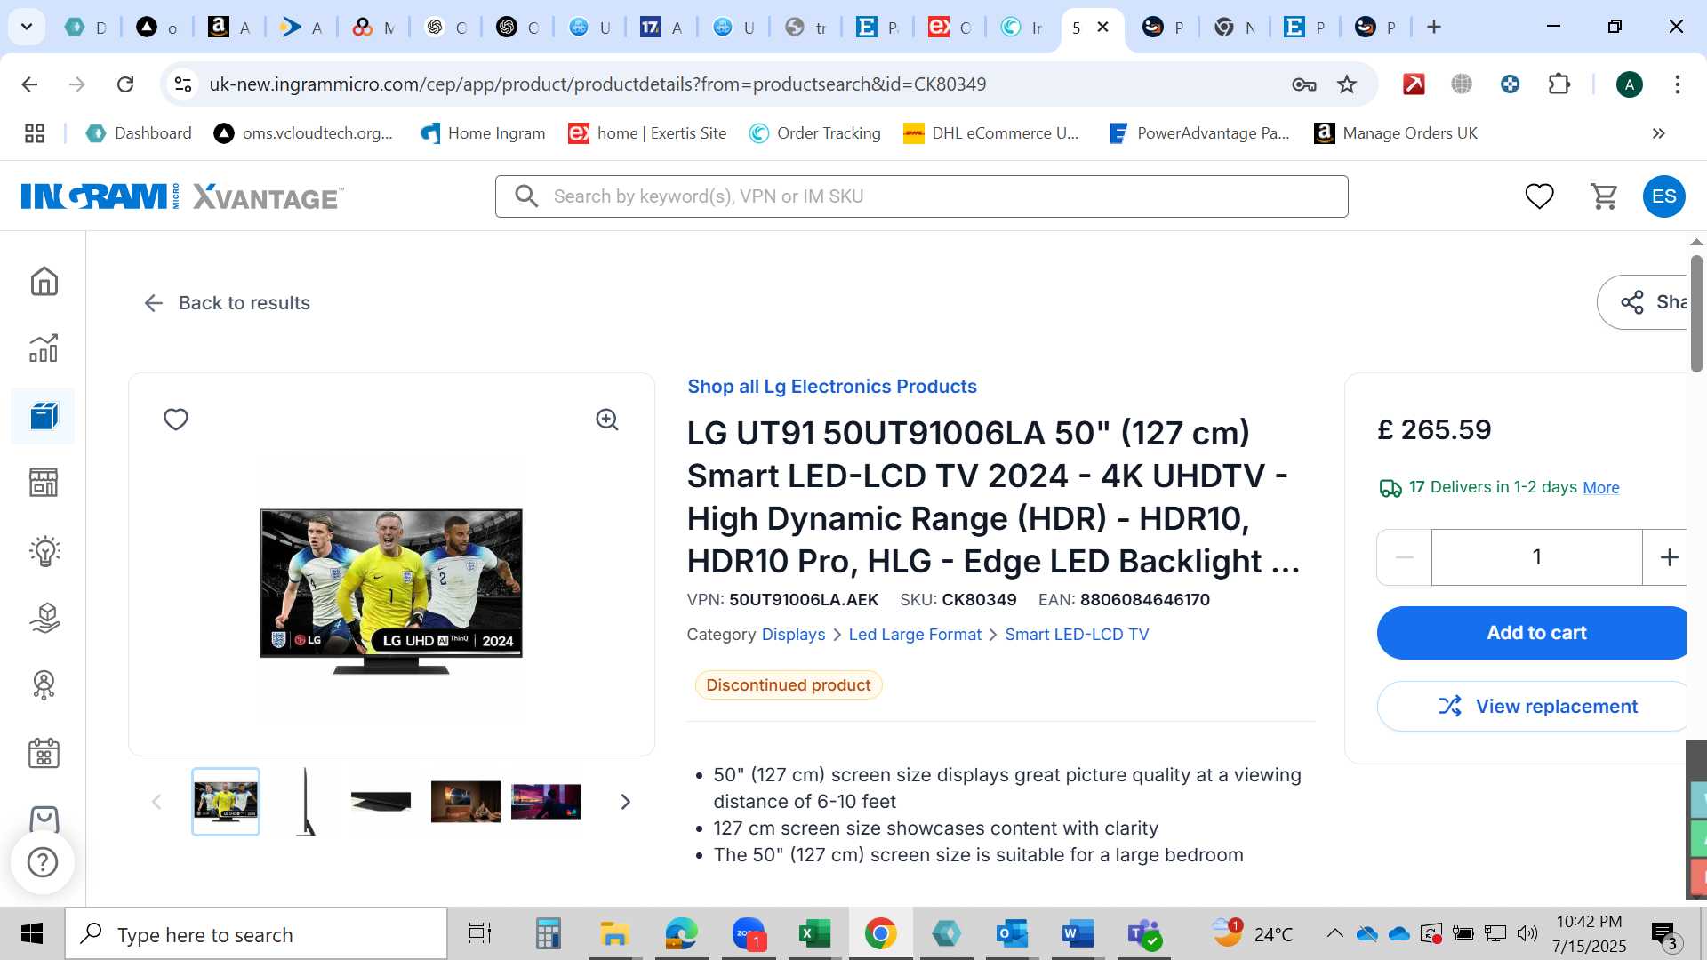Select the living room scene thumbnail
1707x960 pixels.
coord(466,802)
